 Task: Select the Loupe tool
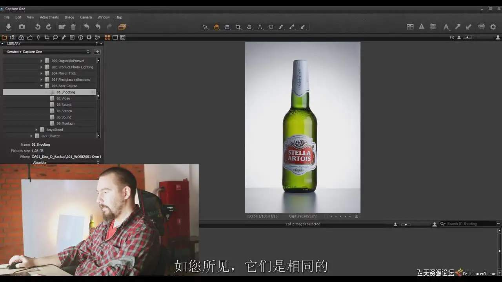(227, 27)
